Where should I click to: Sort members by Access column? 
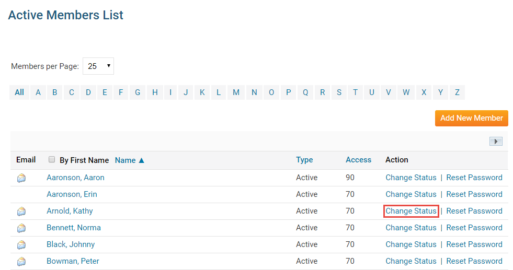pos(358,160)
